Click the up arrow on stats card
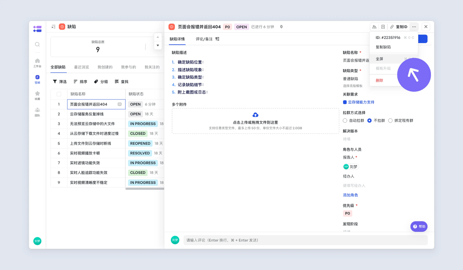This screenshot has width=463, height=270. (x=158, y=37)
